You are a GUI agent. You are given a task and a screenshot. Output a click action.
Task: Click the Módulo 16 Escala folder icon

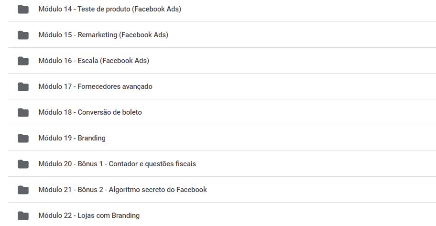click(x=23, y=61)
